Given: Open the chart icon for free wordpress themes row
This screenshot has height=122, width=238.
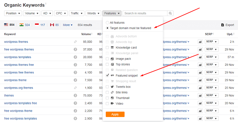Looking at the screenshot, I should 200,49.
